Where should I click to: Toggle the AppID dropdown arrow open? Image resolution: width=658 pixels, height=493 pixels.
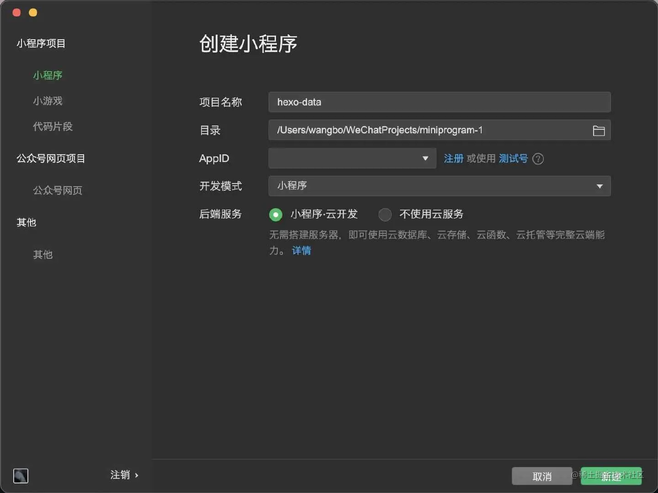tap(425, 158)
